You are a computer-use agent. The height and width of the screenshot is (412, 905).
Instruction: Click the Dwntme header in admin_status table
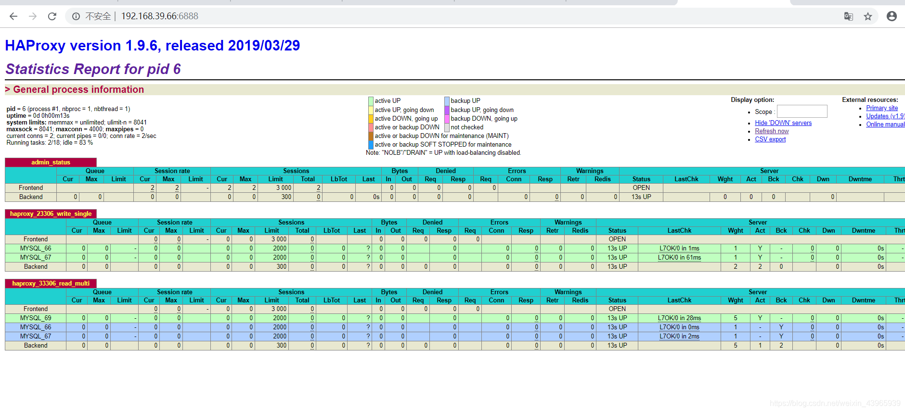(860, 179)
